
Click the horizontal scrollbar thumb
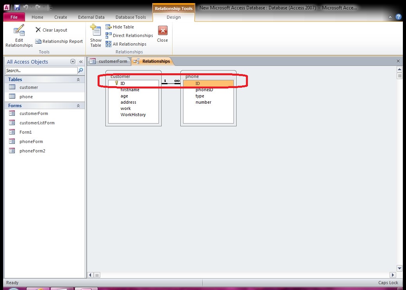[97, 275]
